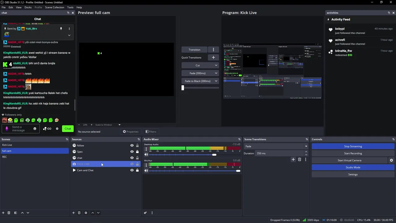Screen dimensions: 396x223
Task: Unlock the Cam and Chat group
Action: pyautogui.click(x=137, y=170)
